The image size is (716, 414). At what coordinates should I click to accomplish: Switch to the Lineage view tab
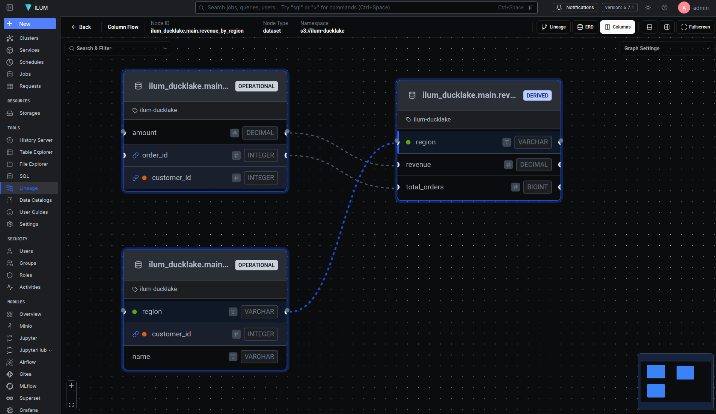pos(554,27)
